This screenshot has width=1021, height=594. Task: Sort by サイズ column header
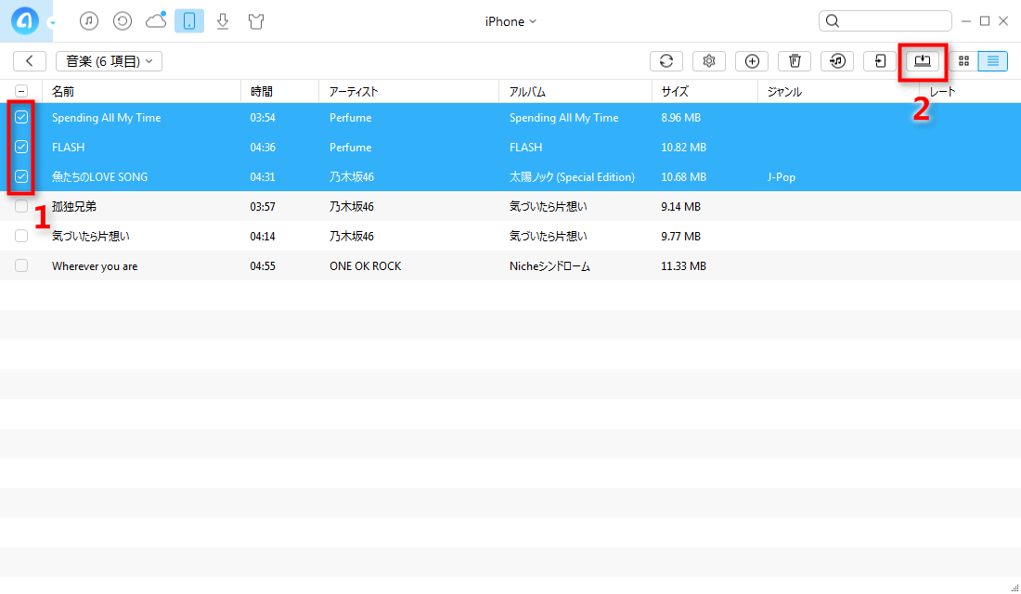675,92
